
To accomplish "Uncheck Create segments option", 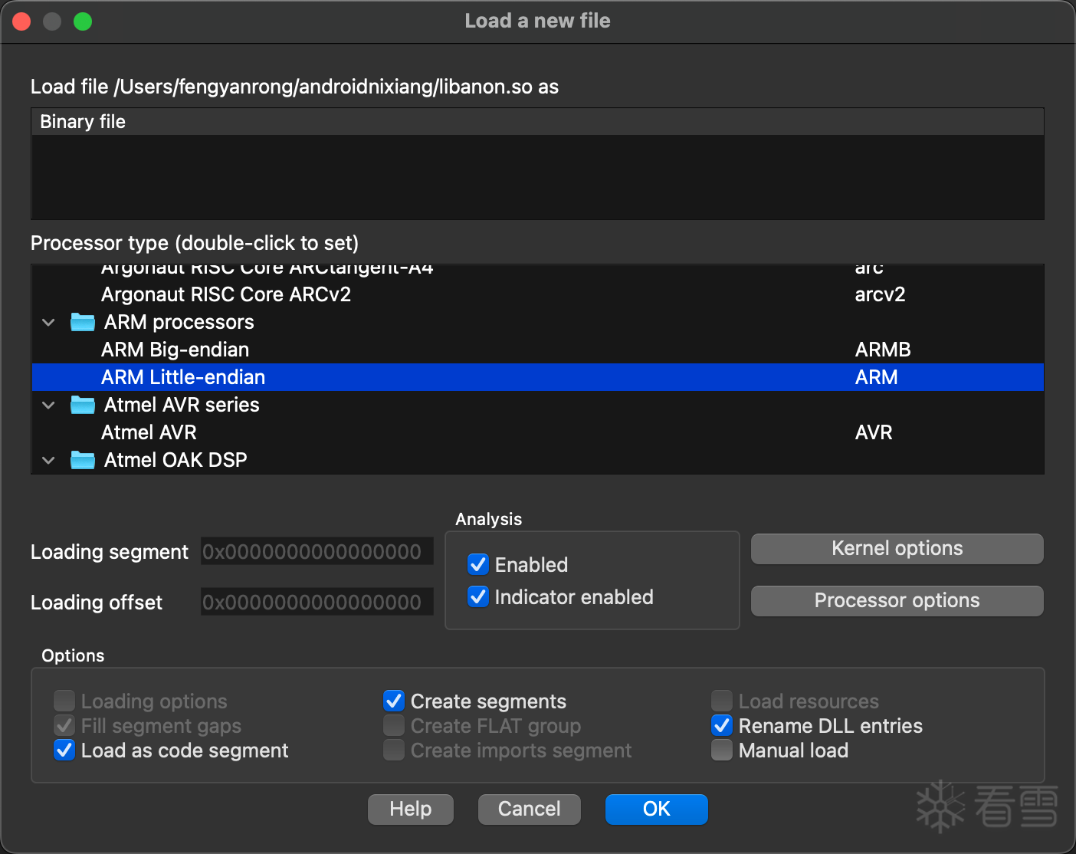I will [x=394, y=701].
